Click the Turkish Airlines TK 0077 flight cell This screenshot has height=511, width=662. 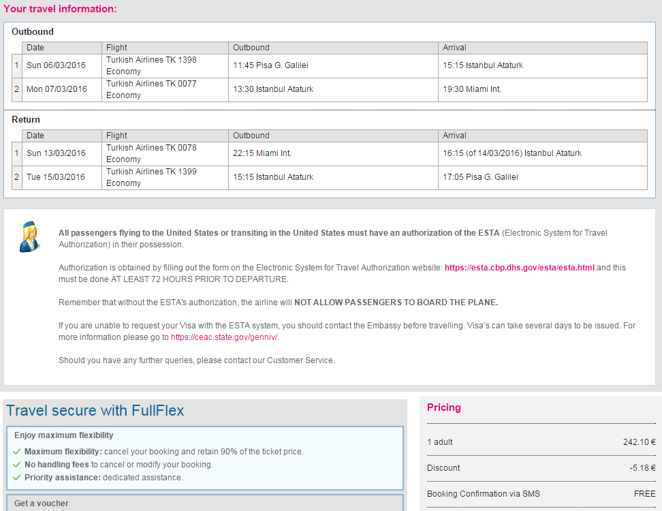coord(165,89)
